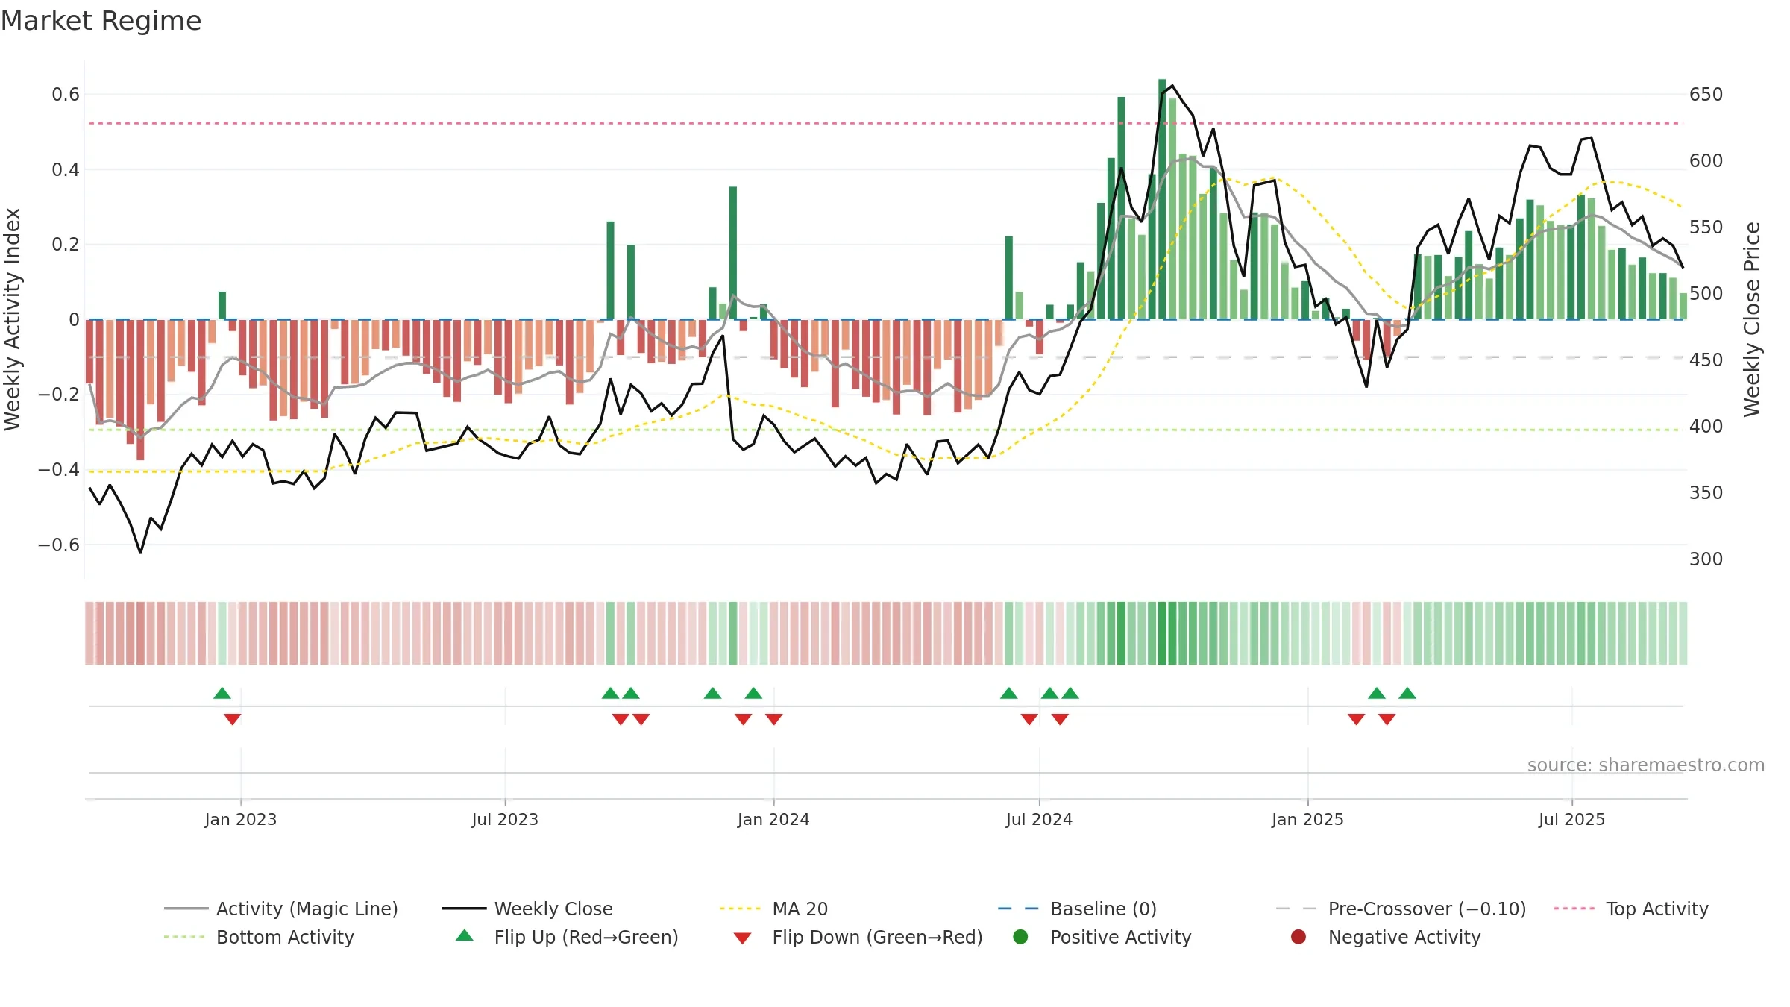This screenshot has height=1007, width=1790.
Task: Click the Jul 2024 axis label
Action: [1039, 820]
